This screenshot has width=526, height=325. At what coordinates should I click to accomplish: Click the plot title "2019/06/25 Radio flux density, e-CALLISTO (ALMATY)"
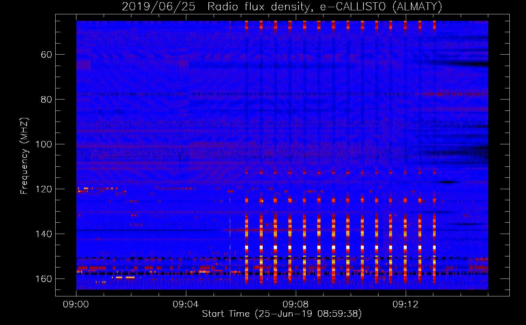click(x=282, y=6)
